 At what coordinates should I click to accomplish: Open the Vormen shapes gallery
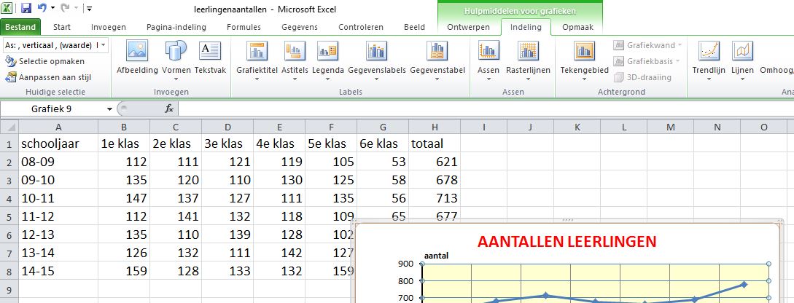pos(176,59)
